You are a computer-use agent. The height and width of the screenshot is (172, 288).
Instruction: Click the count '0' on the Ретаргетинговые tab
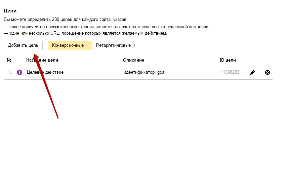pos(133,45)
